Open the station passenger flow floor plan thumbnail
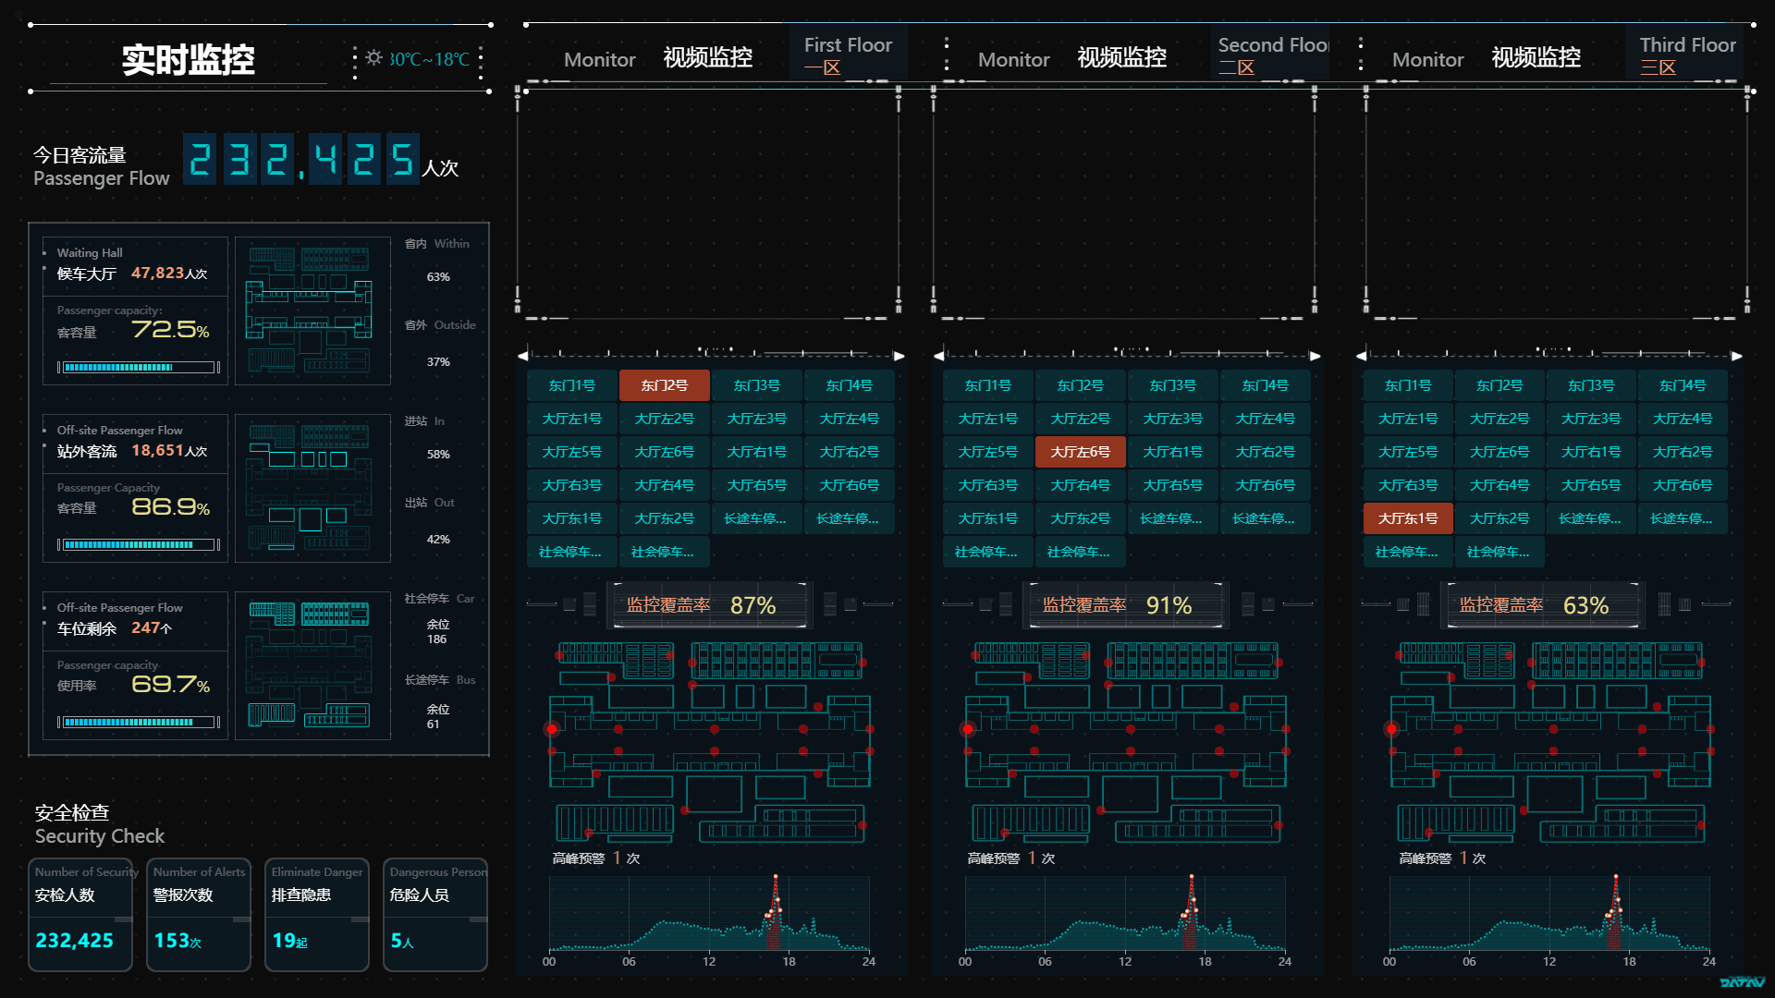The image size is (1775, 998). (312, 488)
